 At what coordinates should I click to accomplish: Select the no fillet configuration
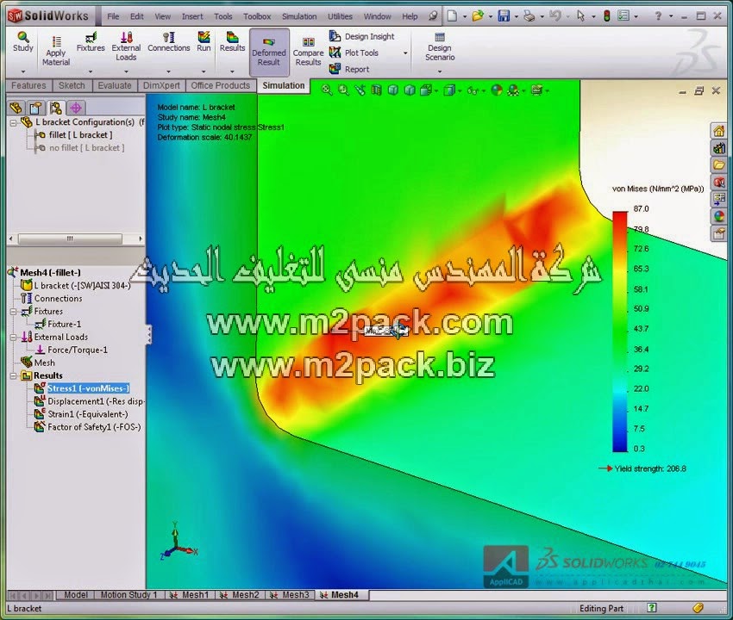tap(86, 148)
